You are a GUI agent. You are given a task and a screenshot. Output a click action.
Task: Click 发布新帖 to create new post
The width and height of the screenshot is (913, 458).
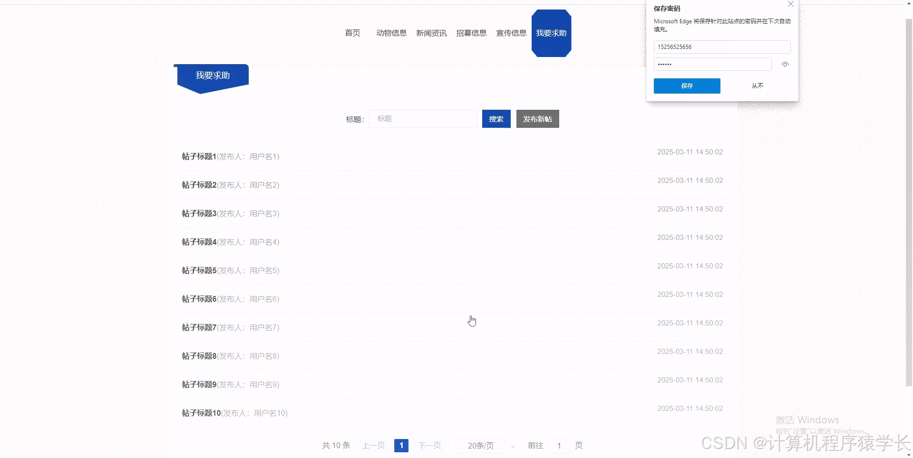click(x=537, y=119)
